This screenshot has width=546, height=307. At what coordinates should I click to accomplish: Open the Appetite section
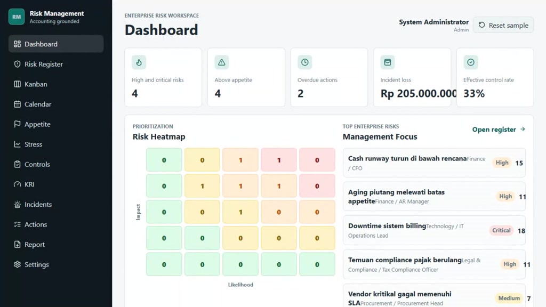pyautogui.click(x=55, y=124)
